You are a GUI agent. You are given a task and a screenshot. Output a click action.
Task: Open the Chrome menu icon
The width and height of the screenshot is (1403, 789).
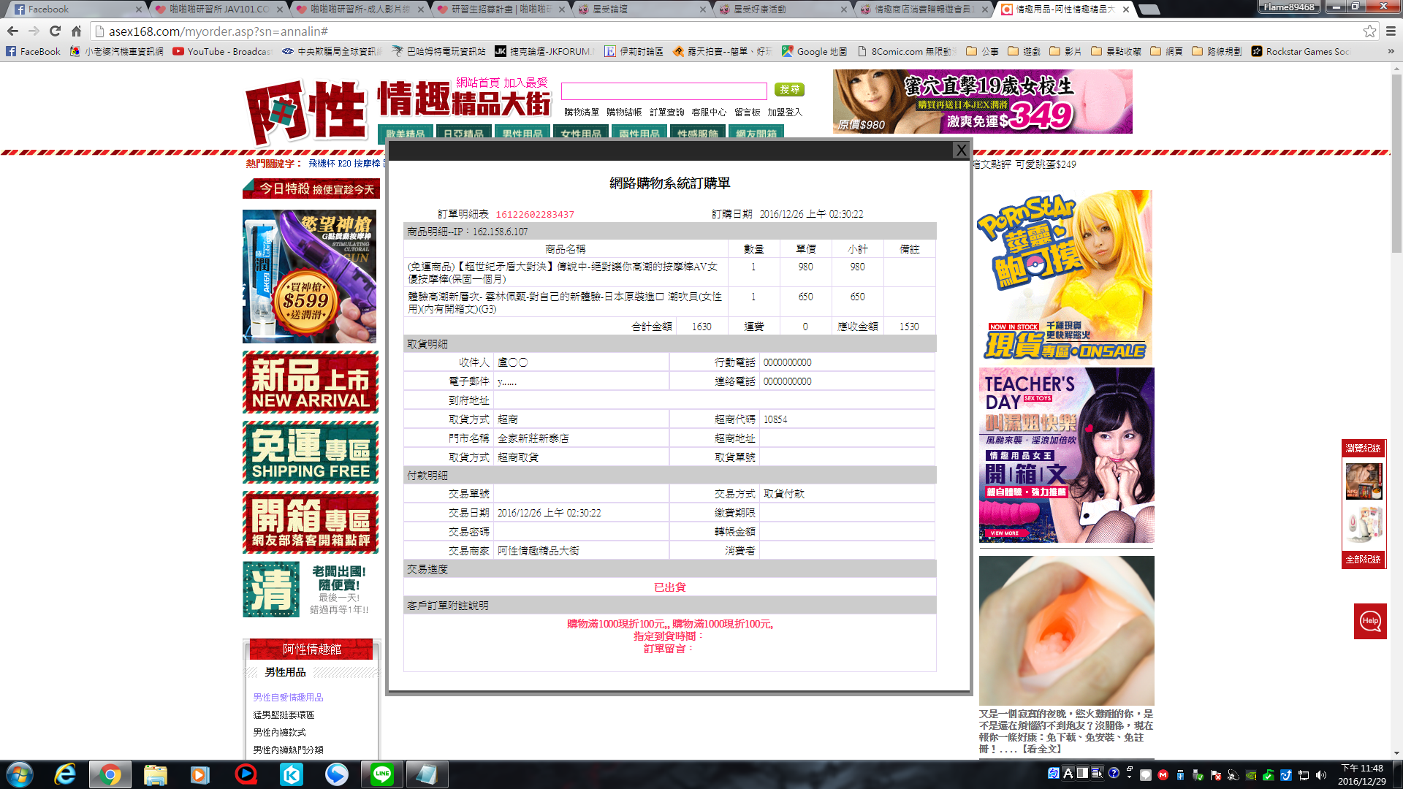coord(1391,31)
